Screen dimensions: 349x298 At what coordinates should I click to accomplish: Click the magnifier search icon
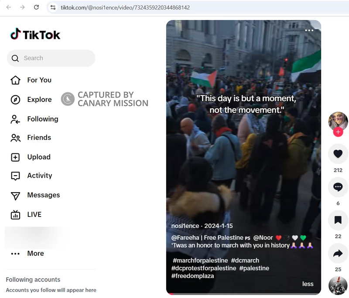tap(15, 58)
